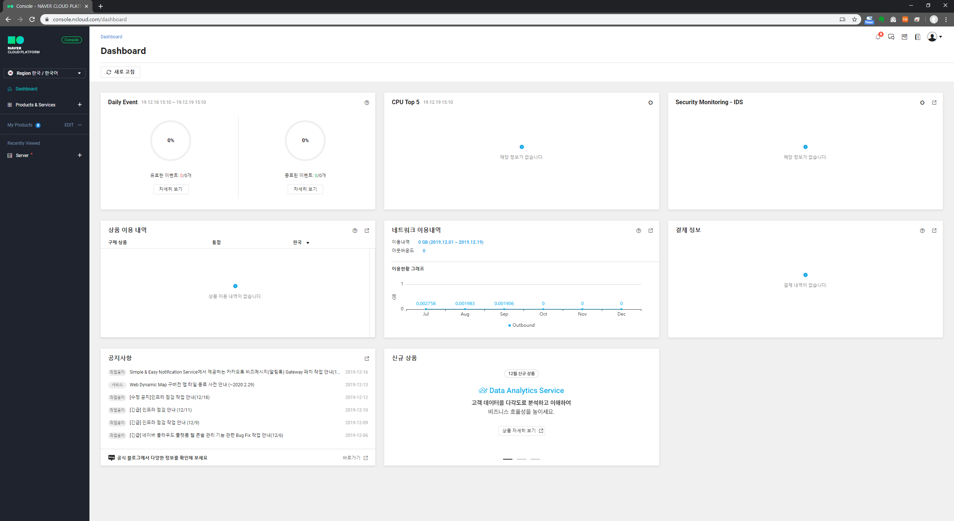Expand the 한국 region dropdown in 상품 이용 내역
954x521 pixels.
coord(301,243)
